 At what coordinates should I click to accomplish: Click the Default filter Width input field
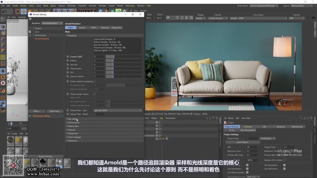pyautogui.click(x=99, y=114)
